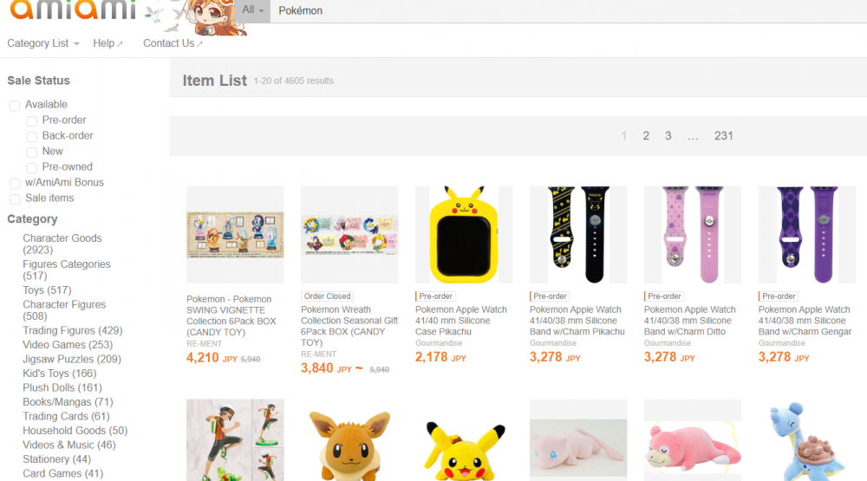
Task: Open the Help link
Action: [108, 43]
